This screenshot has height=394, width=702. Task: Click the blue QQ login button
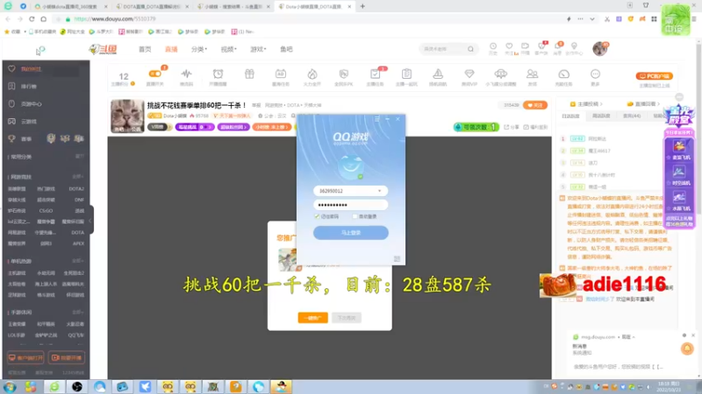[350, 232]
